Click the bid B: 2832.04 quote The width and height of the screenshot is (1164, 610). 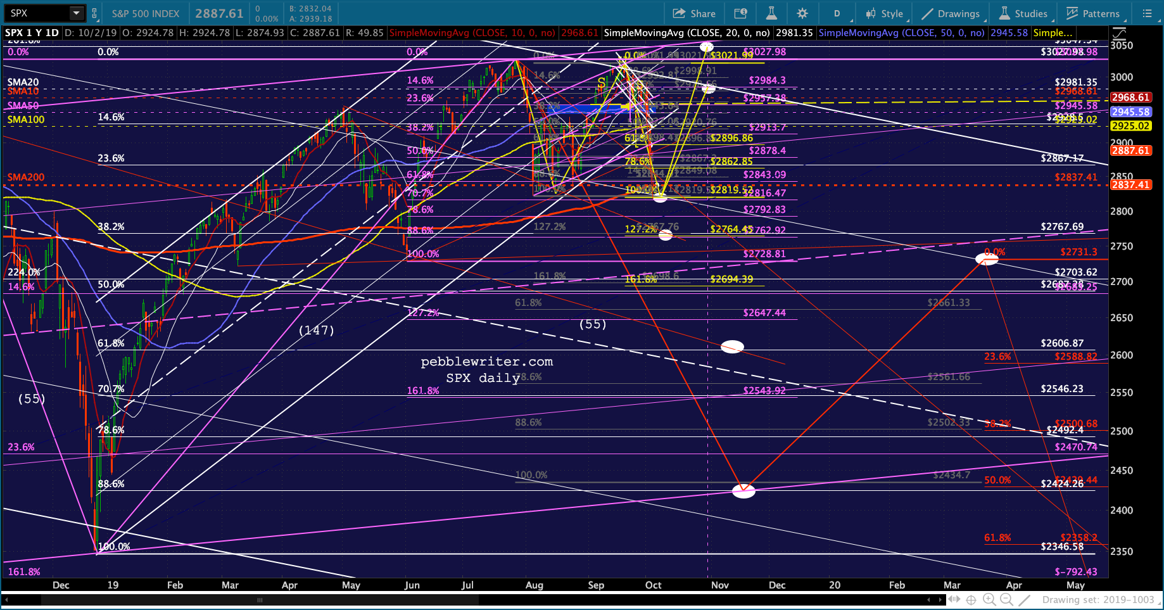pyautogui.click(x=310, y=9)
